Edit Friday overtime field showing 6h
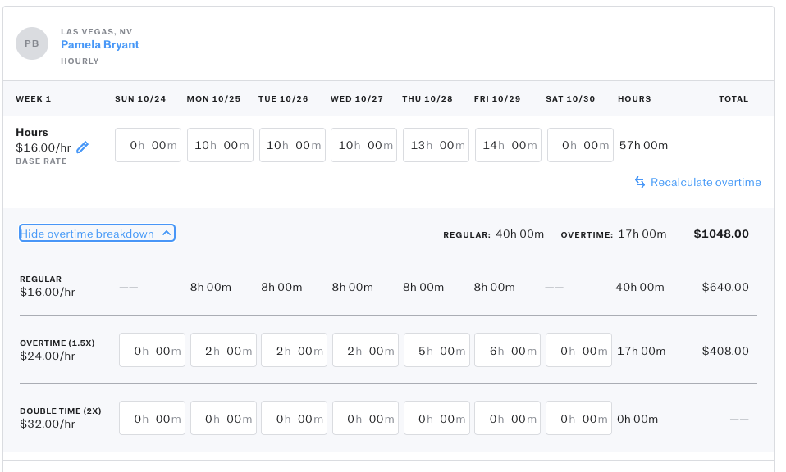 click(x=507, y=350)
